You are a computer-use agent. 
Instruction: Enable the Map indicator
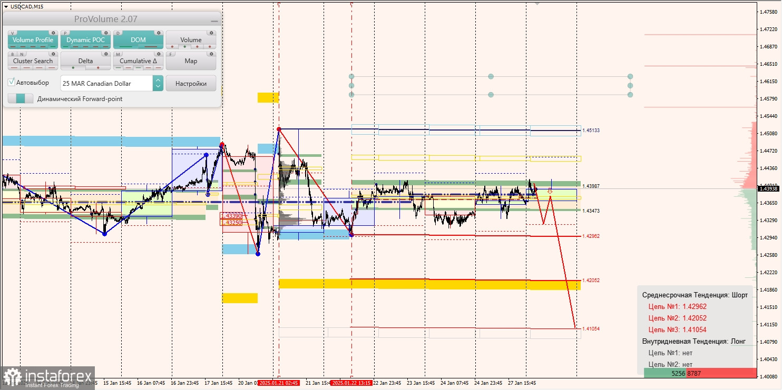(191, 61)
